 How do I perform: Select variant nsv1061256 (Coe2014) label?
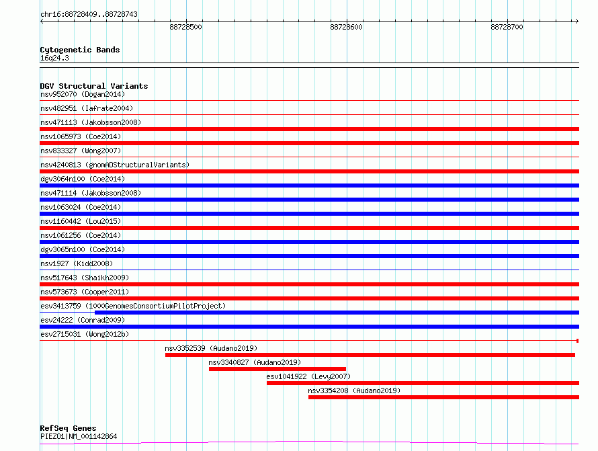pyautogui.click(x=81, y=235)
